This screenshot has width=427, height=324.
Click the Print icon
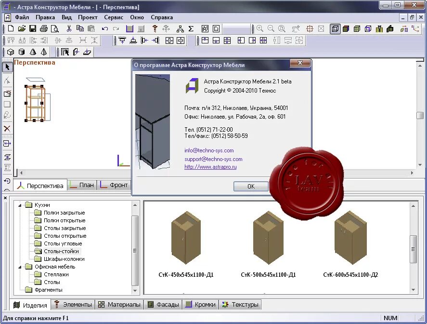44,28
